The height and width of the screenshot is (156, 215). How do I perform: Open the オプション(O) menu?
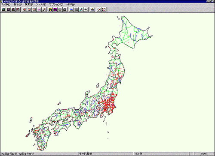56,4
